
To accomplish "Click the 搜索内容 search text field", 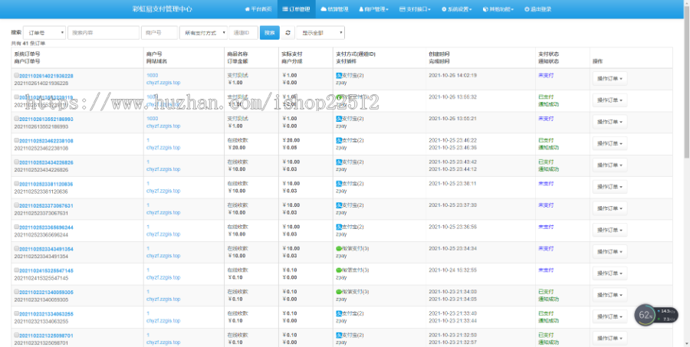I will [103, 32].
